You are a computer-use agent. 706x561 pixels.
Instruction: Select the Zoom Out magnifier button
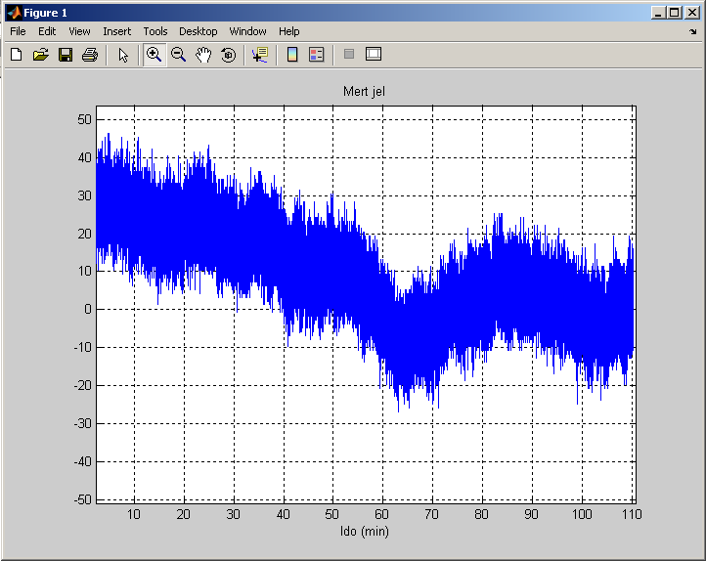pyautogui.click(x=178, y=55)
